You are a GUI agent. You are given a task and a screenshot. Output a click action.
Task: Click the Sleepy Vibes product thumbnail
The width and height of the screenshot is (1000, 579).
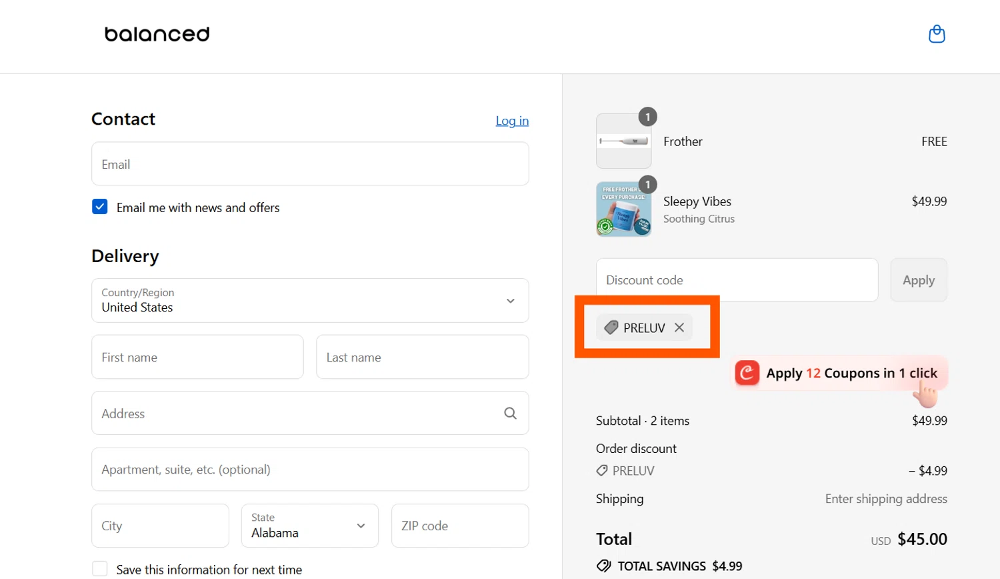[x=623, y=209]
